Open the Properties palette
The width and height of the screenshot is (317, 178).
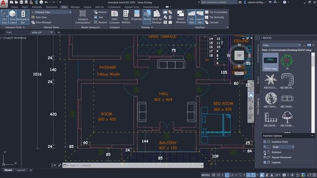point(137,15)
